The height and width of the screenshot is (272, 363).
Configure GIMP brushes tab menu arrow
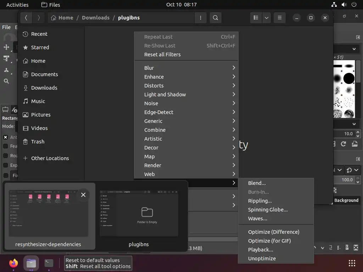point(358,37)
